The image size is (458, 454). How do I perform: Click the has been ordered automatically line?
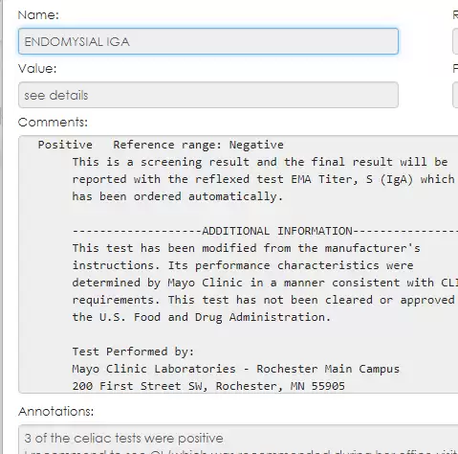pos(178,196)
